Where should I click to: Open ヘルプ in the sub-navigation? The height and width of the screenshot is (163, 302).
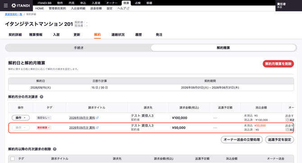tap(122, 9)
